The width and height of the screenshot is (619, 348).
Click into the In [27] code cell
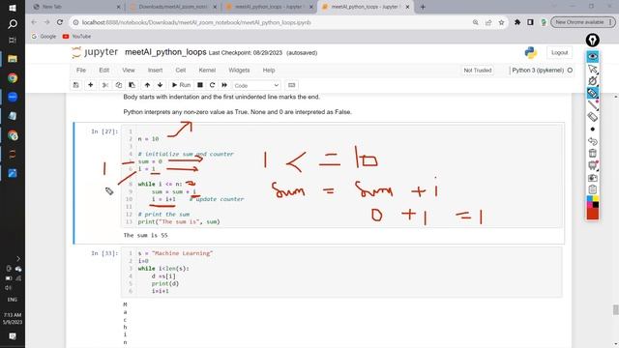click(341, 176)
